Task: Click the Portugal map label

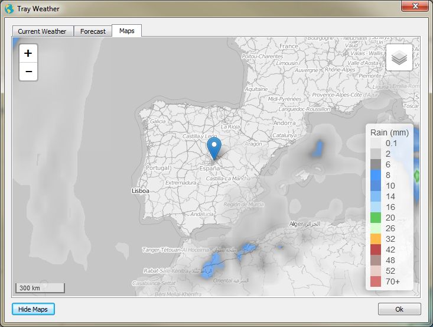Action: (x=157, y=168)
